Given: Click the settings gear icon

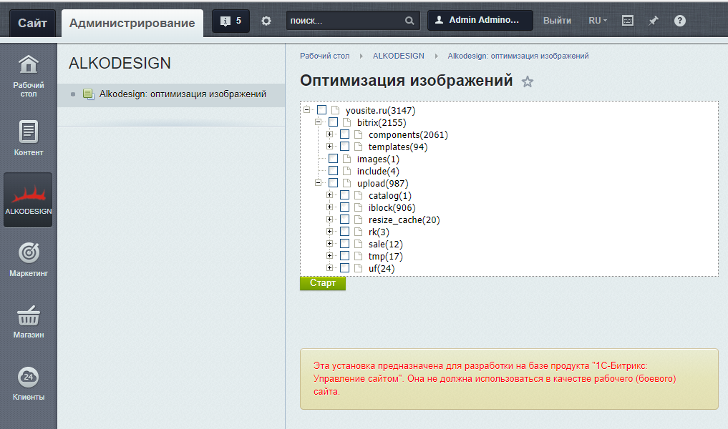Looking at the screenshot, I should click(x=266, y=21).
